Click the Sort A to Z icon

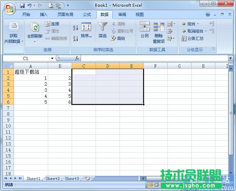[x=75, y=28]
